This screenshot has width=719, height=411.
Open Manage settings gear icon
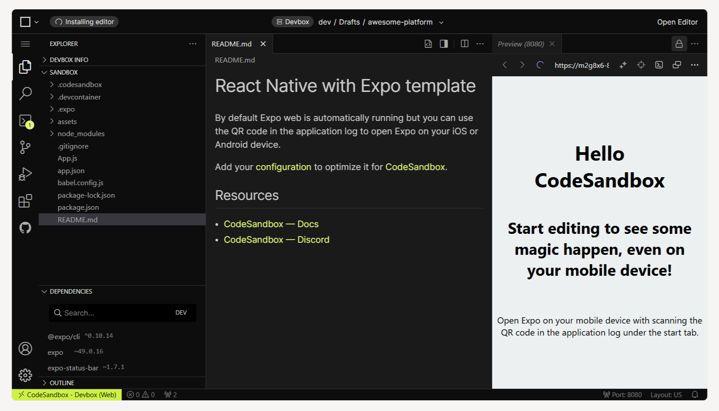(25, 375)
